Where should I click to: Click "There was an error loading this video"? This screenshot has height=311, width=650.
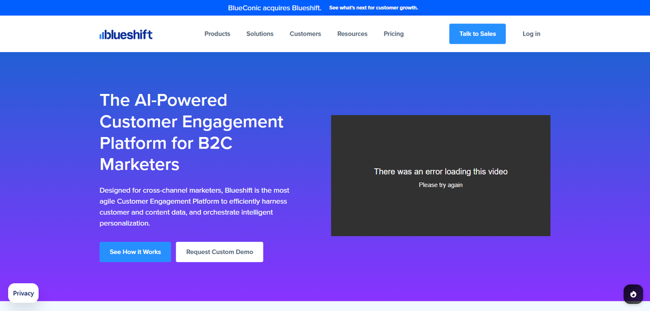(x=441, y=171)
